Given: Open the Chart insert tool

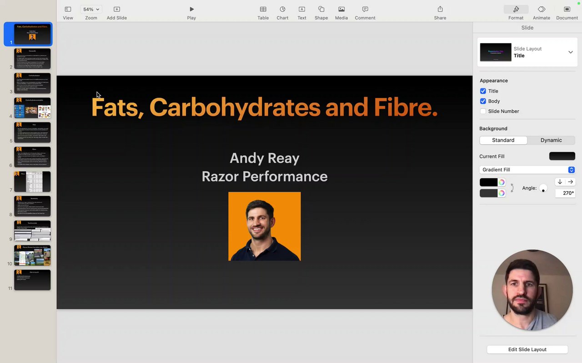Looking at the screenshot, I should (x=282, y=9).
